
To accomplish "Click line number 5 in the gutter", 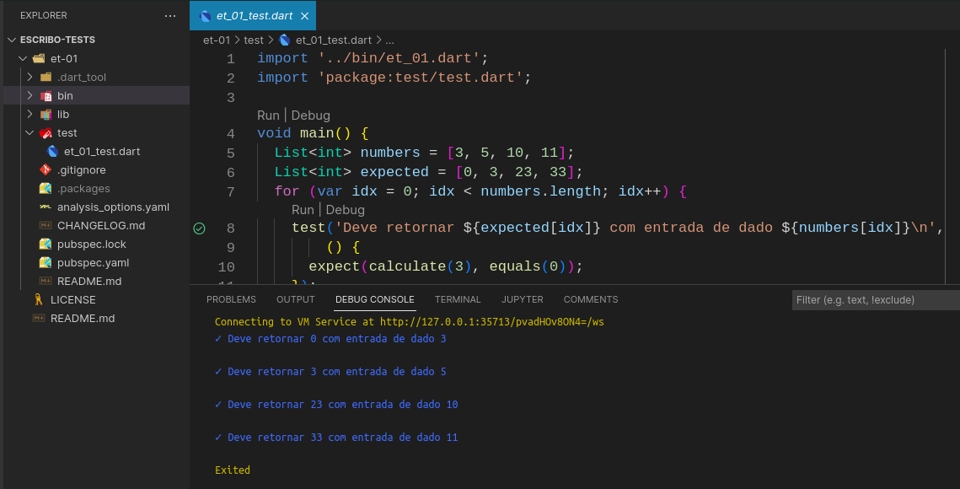I will tap(230, 153).
